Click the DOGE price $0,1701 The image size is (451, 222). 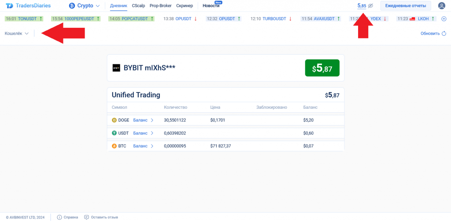(218, 120)
